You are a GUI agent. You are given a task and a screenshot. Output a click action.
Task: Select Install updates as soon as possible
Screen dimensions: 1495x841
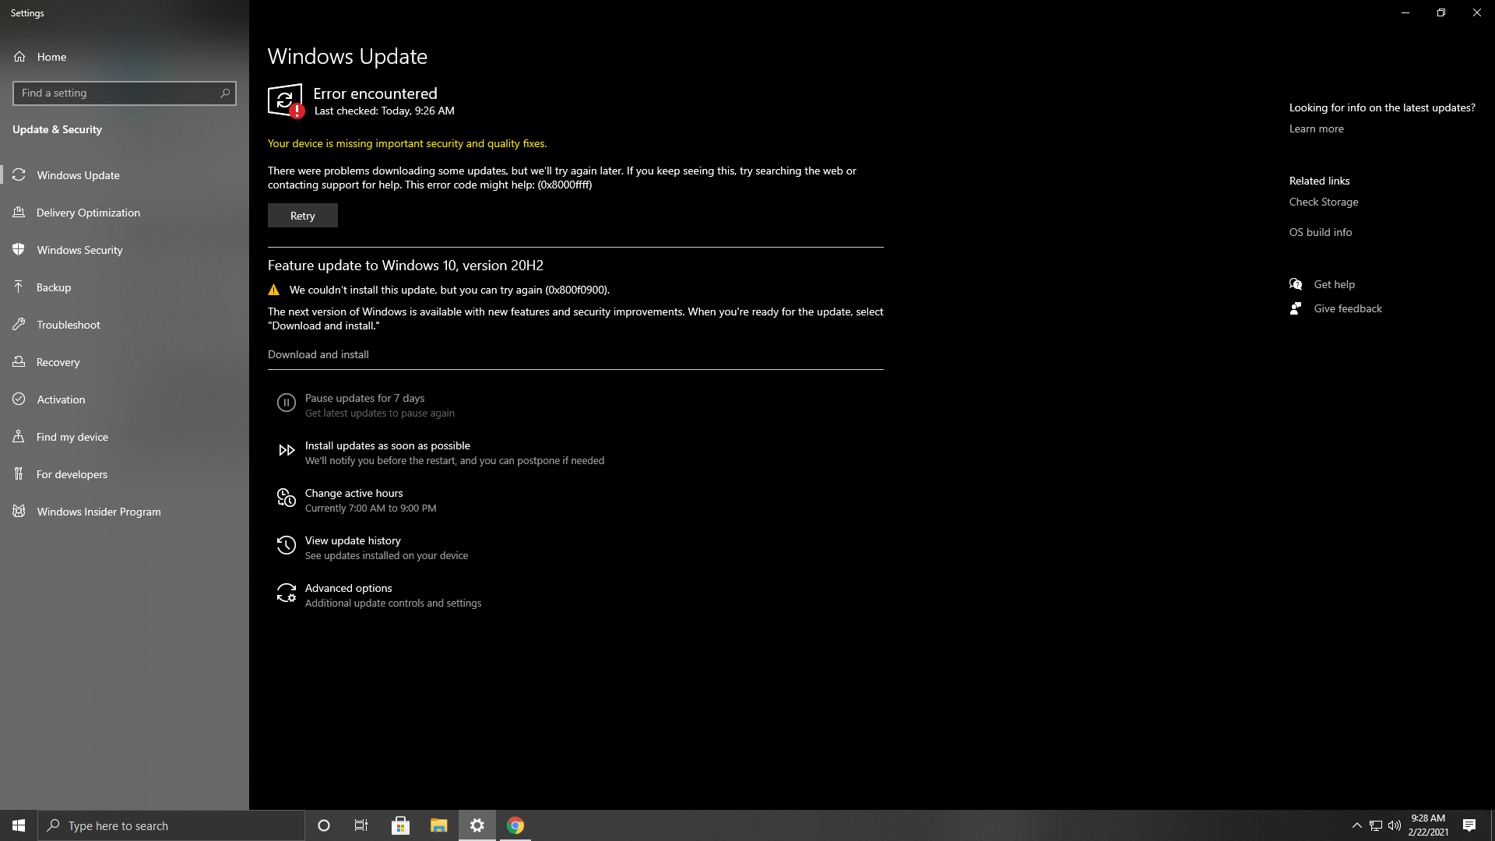click(387, 445)
